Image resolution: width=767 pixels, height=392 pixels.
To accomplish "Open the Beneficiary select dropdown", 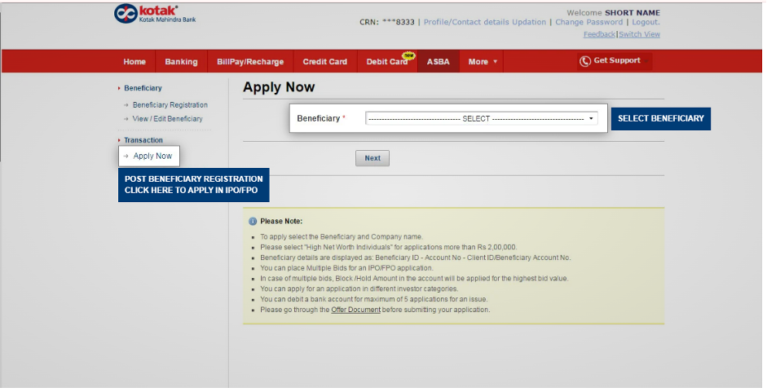I will click(x=481, y=119).
